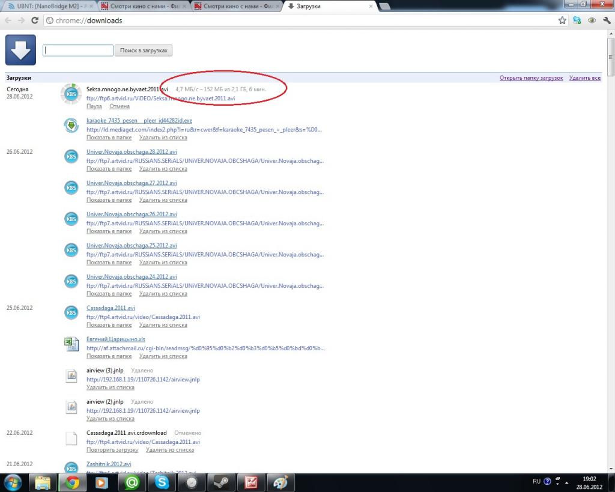This screenshot has height=492, width=615.
Task: Click Удалить все link
Action: 585,77
